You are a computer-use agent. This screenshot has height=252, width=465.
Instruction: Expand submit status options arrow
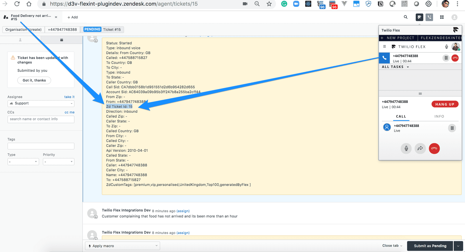tap(458, 246)
